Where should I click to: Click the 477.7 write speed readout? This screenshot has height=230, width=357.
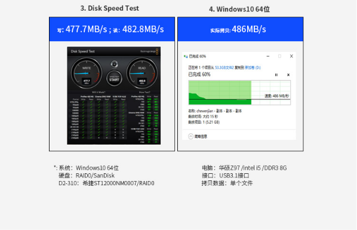(x=87, y=81)
